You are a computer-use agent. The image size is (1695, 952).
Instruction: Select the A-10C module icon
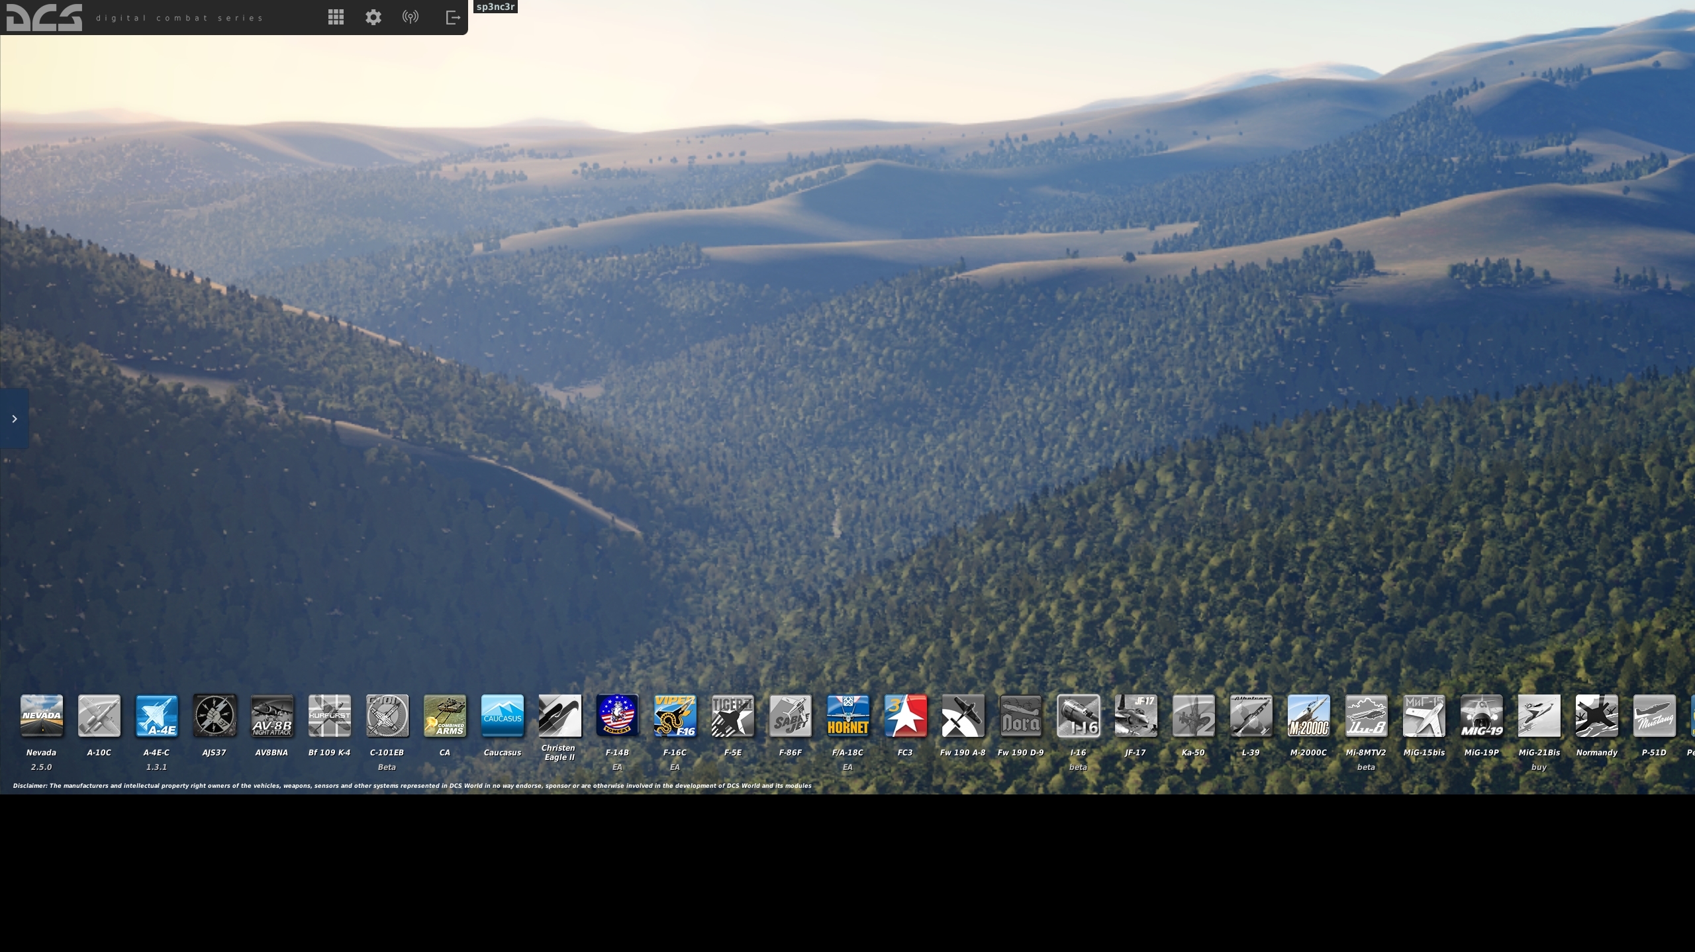(x=99, y=715)
